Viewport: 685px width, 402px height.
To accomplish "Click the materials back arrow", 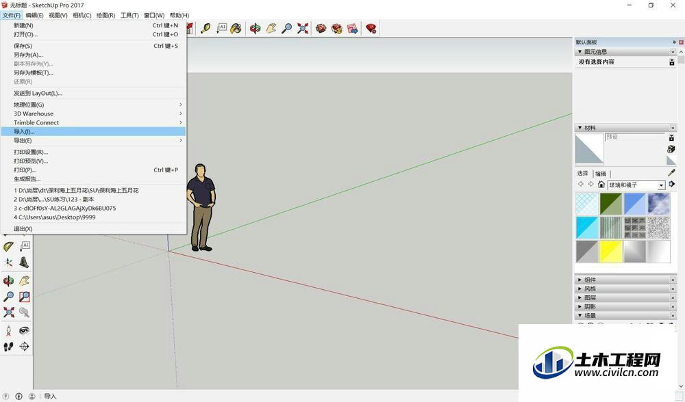I will pyautogui.click(x=581, y=185).
